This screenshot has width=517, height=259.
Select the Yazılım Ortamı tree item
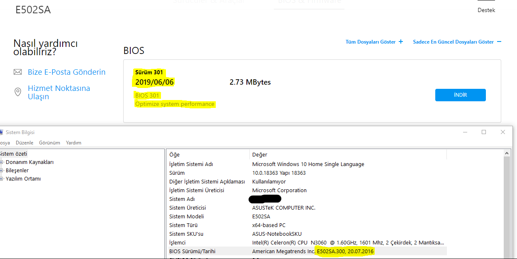[23, 179]
